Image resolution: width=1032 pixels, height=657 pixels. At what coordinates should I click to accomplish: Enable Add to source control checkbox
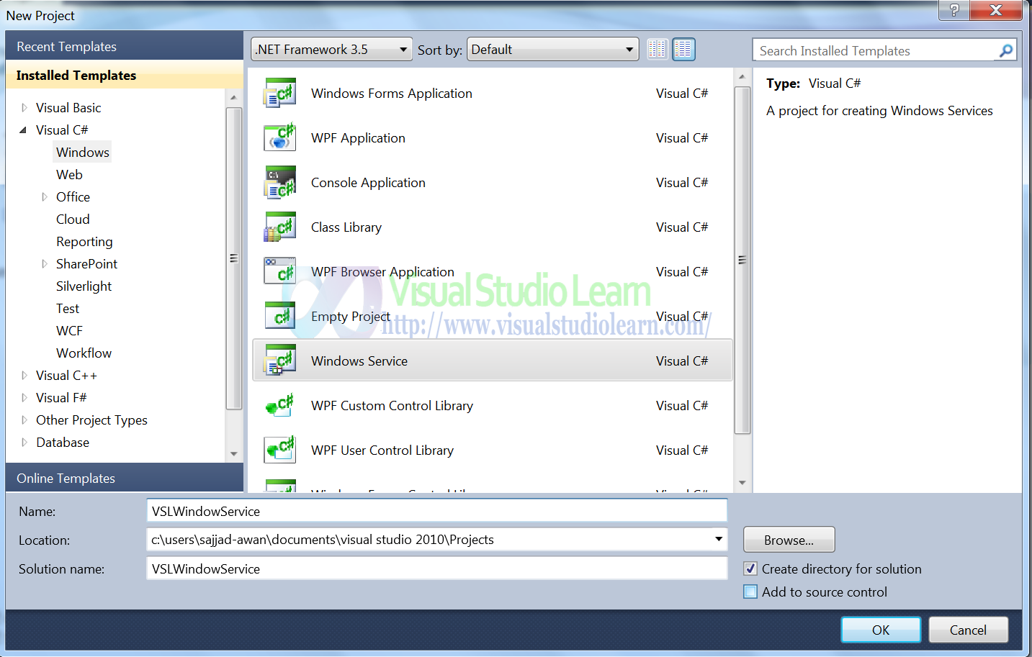tap(750, 592)
